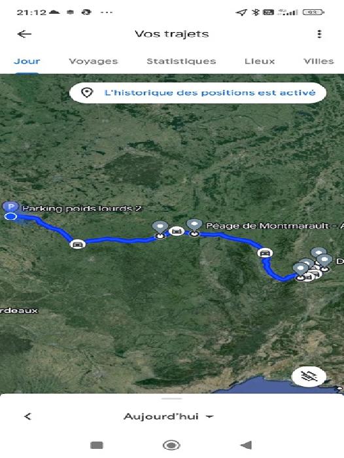Go to previous day with left chevron

click(27, 416)
